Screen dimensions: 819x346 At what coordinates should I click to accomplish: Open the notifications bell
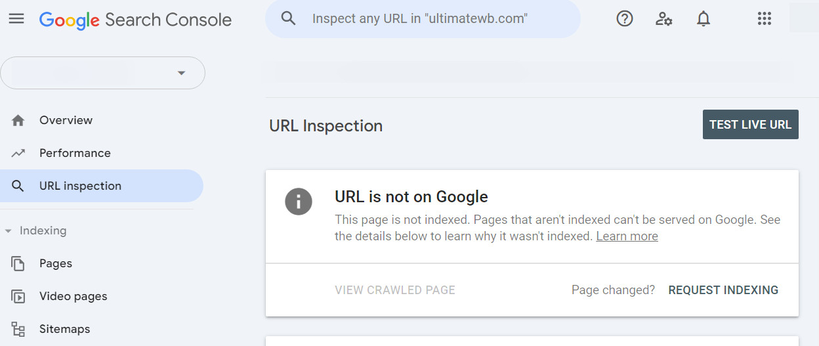[x=703, y=19]
